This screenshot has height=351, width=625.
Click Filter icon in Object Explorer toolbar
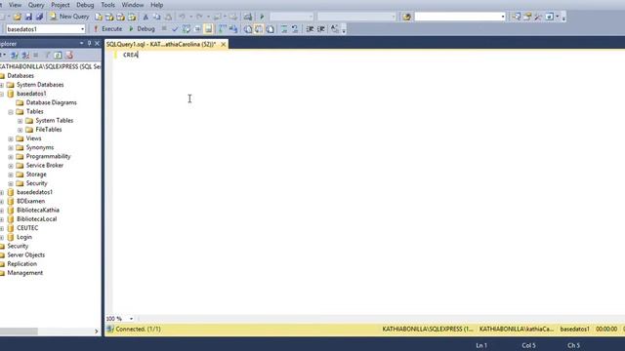[x=47, y=55]
